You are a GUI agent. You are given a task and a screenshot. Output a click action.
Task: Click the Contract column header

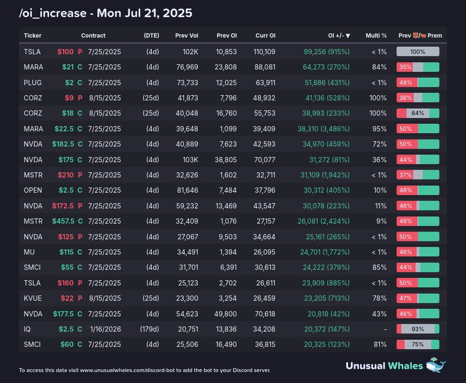(x=93, y=35)
